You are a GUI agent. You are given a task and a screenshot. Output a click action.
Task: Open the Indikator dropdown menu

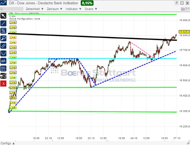(73, 9)
